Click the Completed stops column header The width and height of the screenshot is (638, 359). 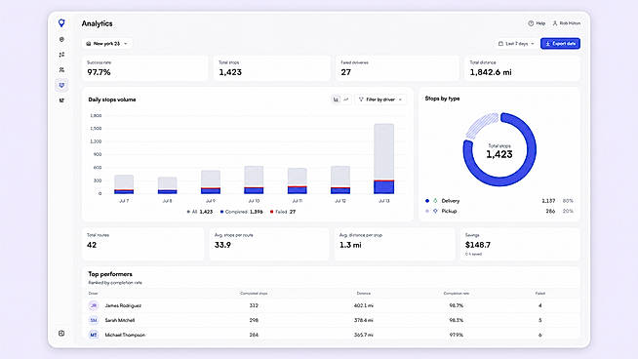click(254, 293)
